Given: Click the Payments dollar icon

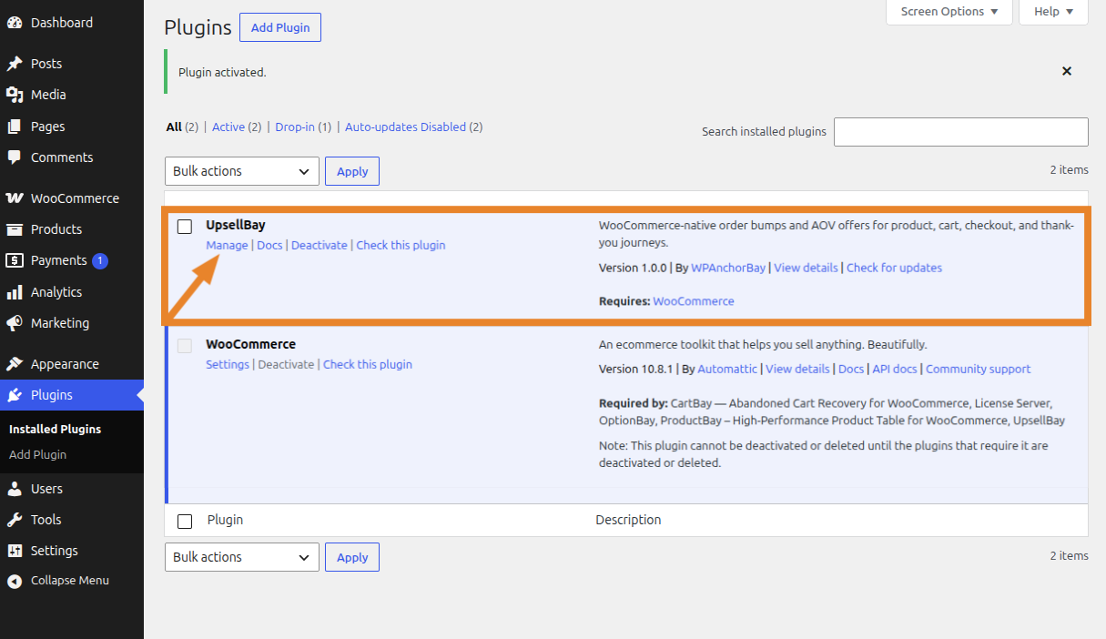Looking at the screenshot, I should (15, 260).
